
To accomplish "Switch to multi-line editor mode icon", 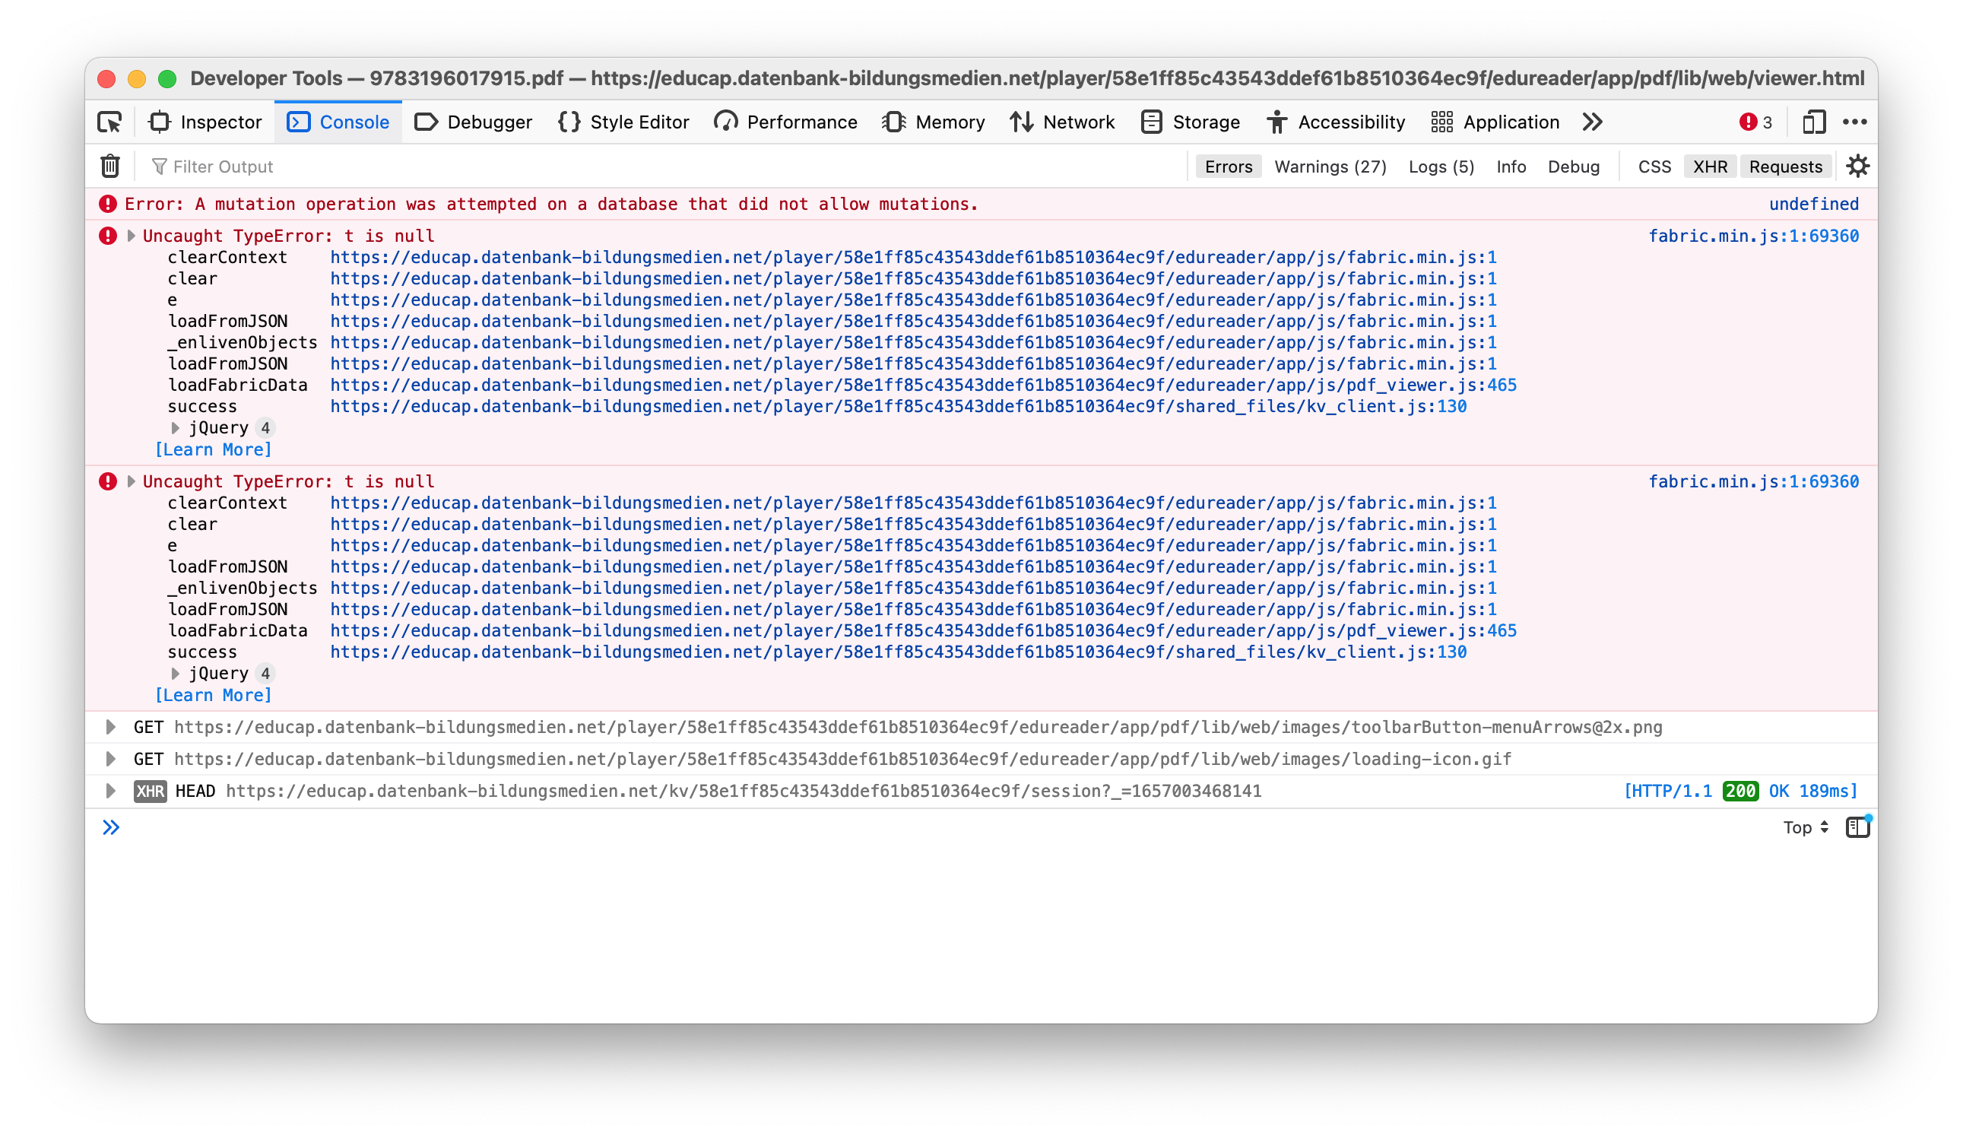I will point(1858,827).
